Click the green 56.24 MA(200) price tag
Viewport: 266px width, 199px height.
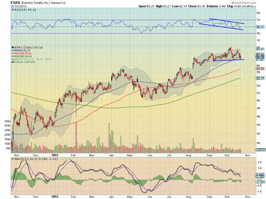coord(259,78)
